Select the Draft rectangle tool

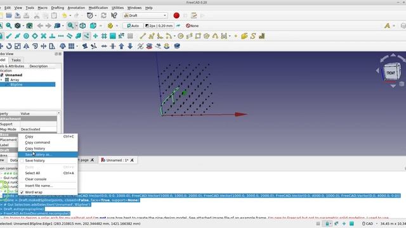(198, 36)
